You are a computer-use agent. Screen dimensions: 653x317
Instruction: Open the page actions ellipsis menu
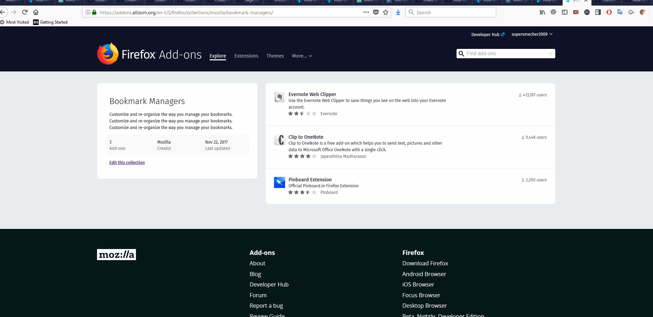[366, 12]
